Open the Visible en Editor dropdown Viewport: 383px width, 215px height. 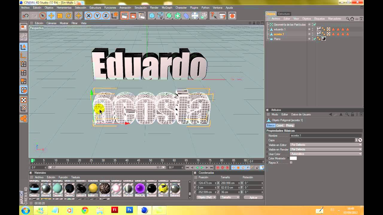(326, 145)
